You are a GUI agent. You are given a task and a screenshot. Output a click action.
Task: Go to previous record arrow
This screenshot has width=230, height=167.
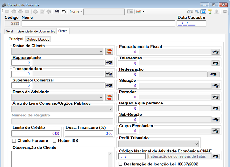coord(14,11)
